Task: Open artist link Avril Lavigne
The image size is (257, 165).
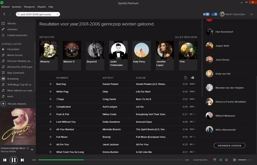Action: pyautogui.click(x=110, y=107)
